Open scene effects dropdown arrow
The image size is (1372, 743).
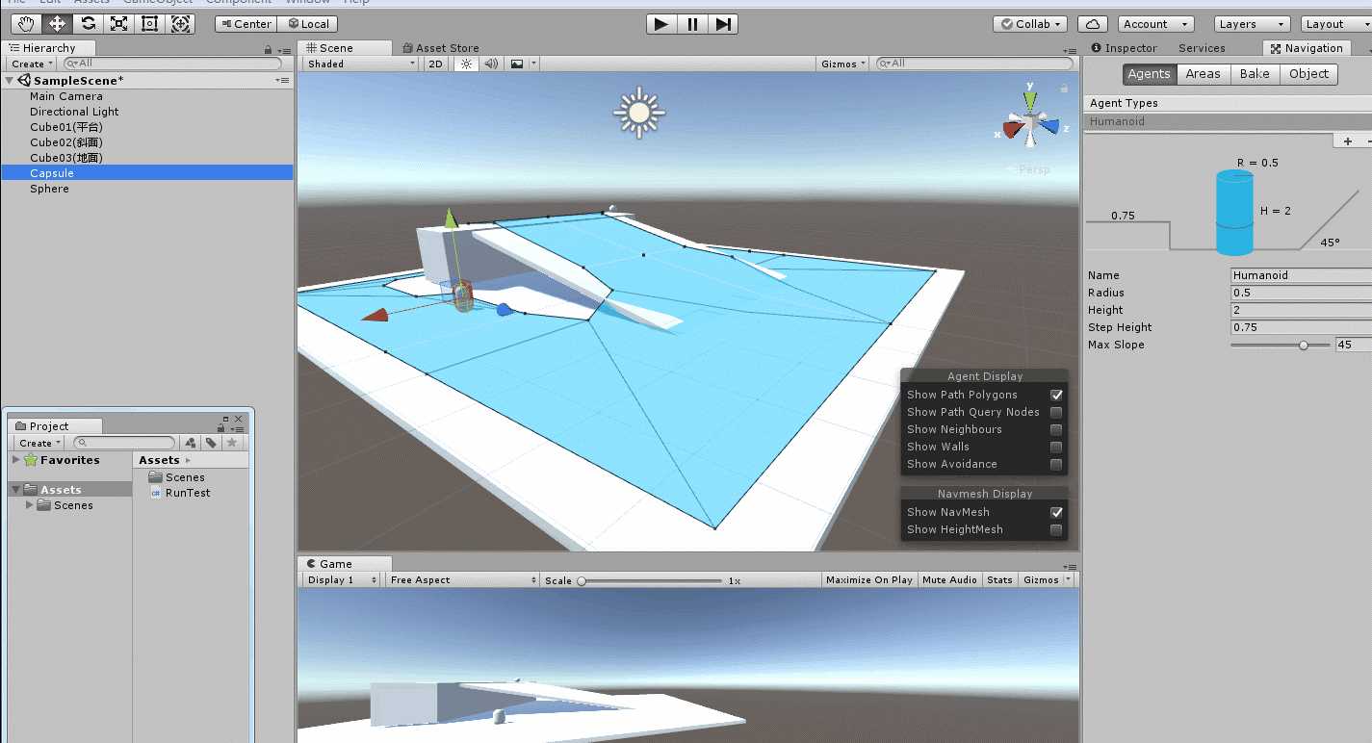pyautogui.click(x=533, y=64)
